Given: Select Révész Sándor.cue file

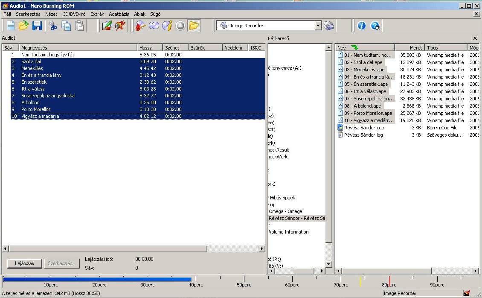Looking at the screenshot, I should (364, 128).
